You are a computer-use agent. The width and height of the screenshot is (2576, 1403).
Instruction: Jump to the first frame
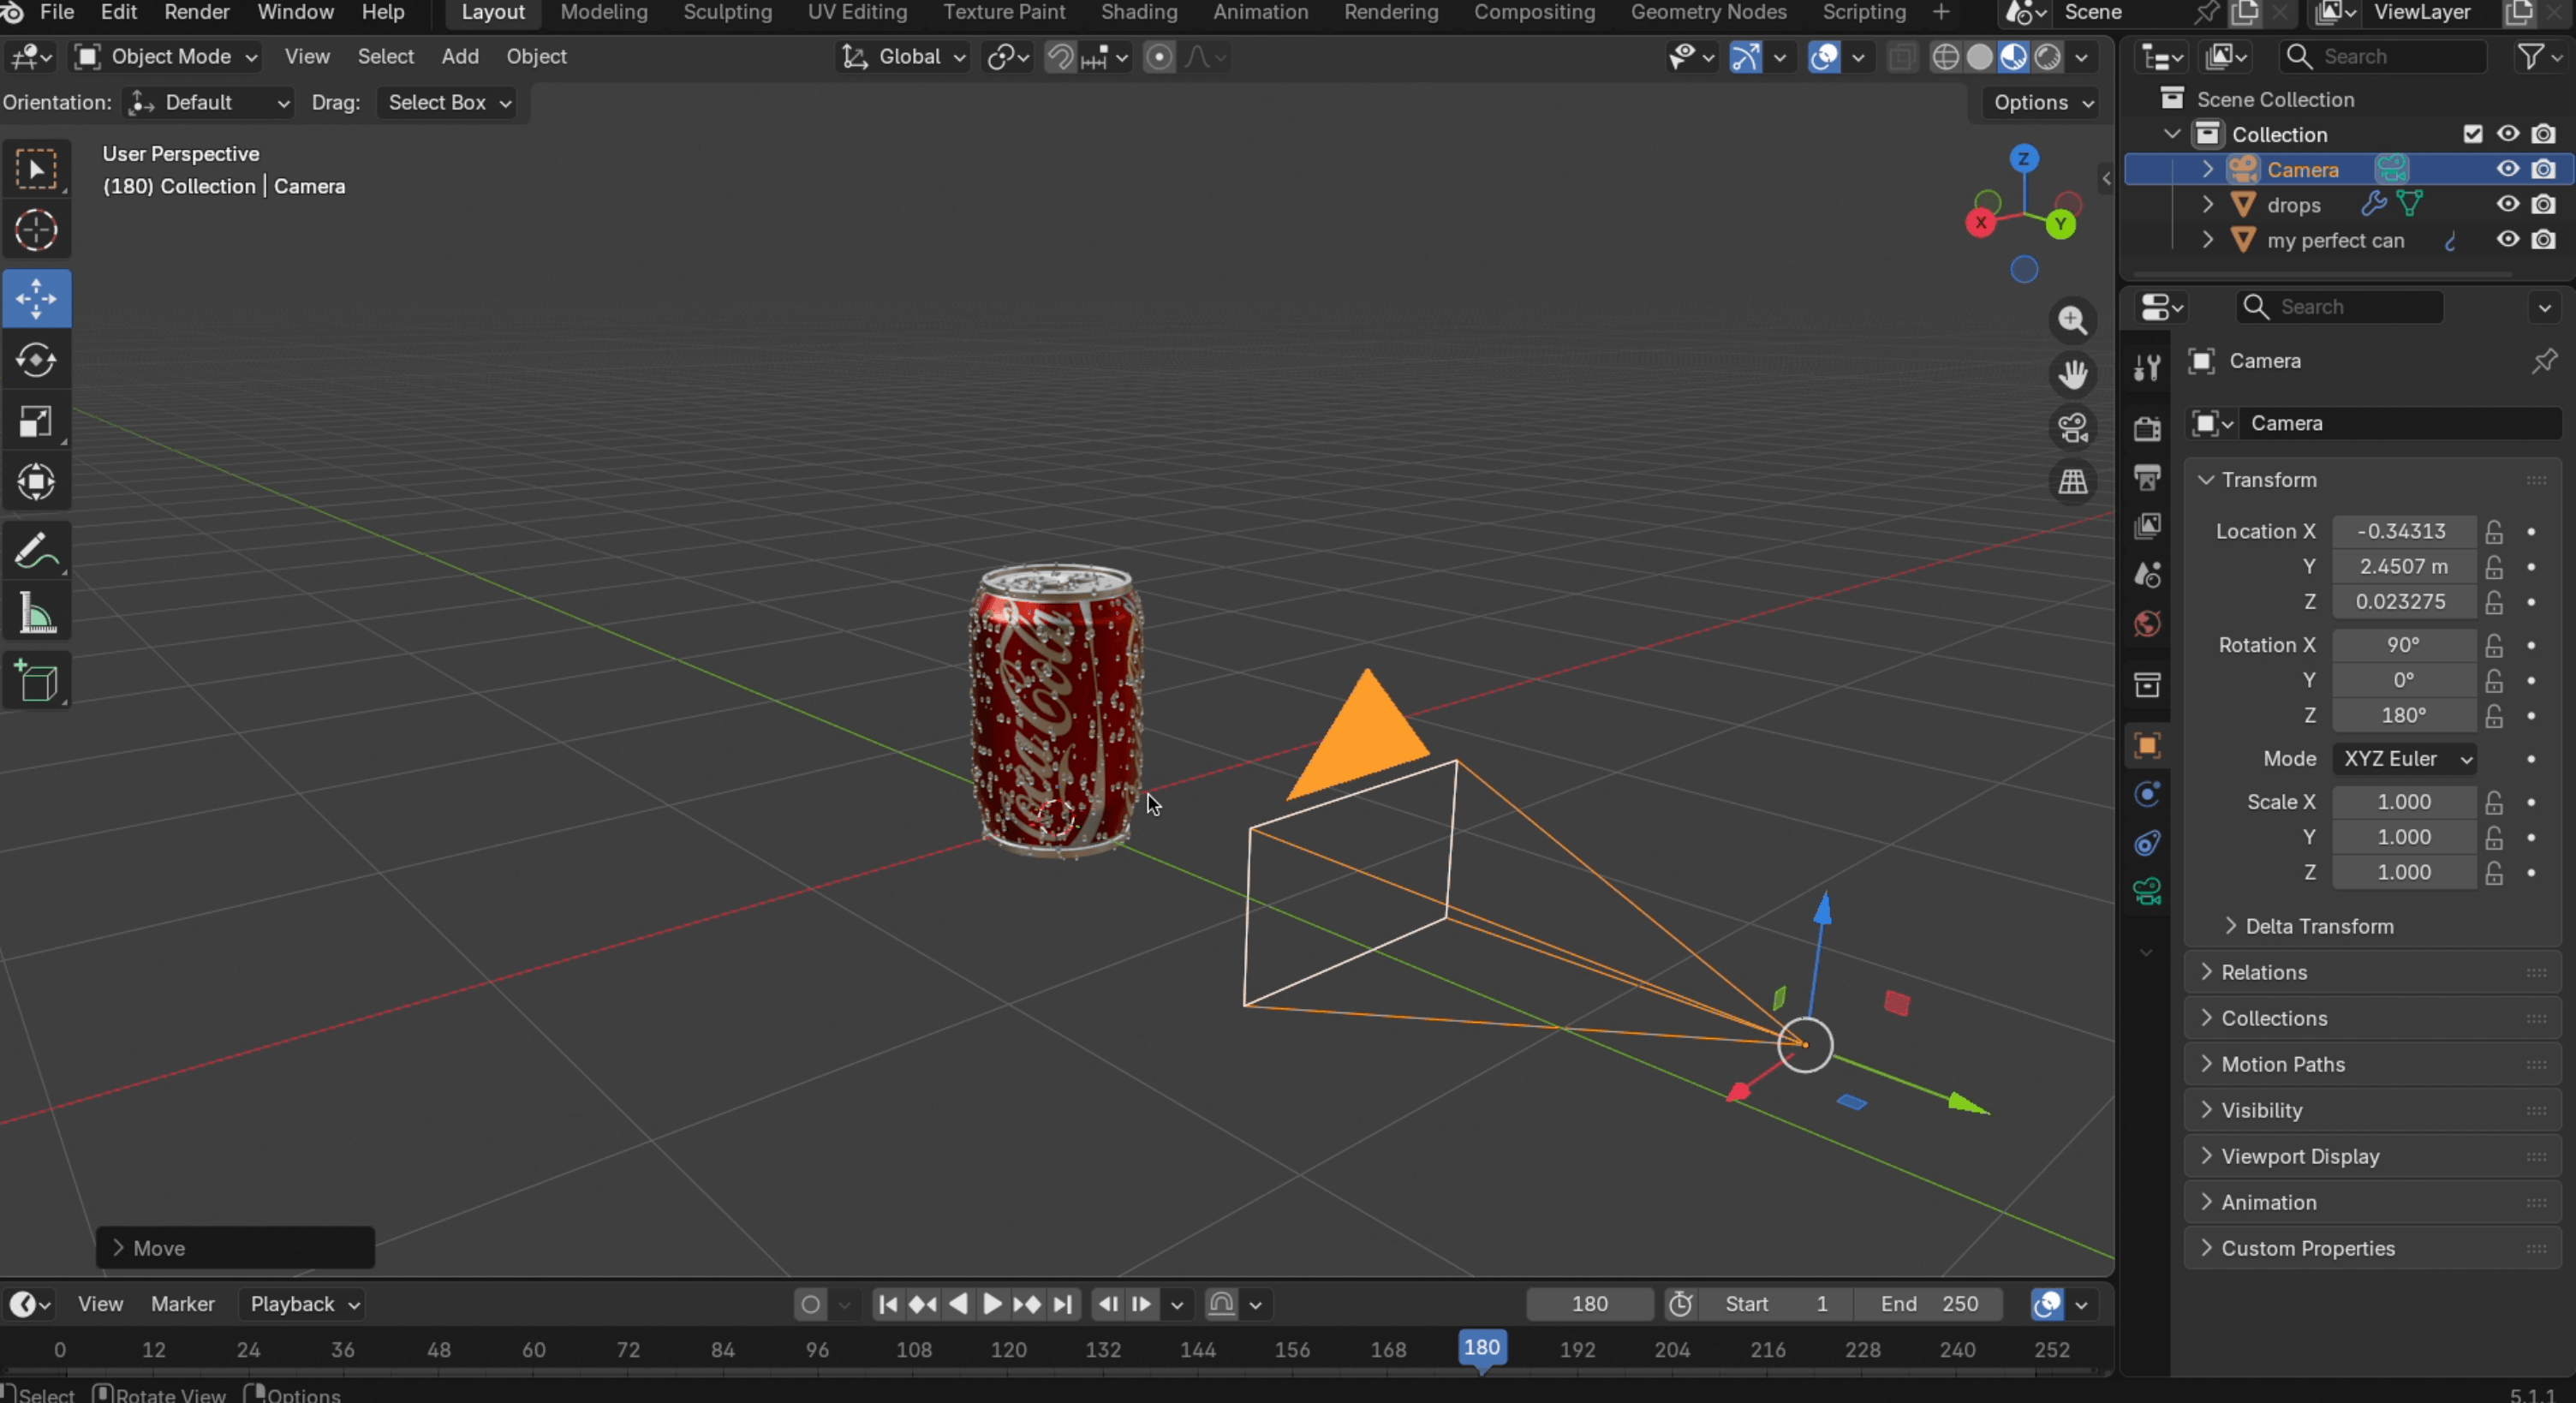pos(887,1304)
